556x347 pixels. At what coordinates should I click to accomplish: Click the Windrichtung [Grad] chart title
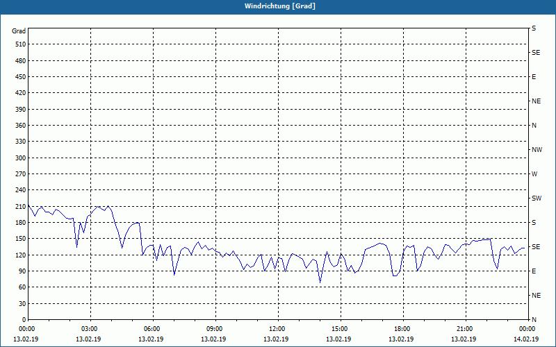pyautogui.click(x=280, y=6)
